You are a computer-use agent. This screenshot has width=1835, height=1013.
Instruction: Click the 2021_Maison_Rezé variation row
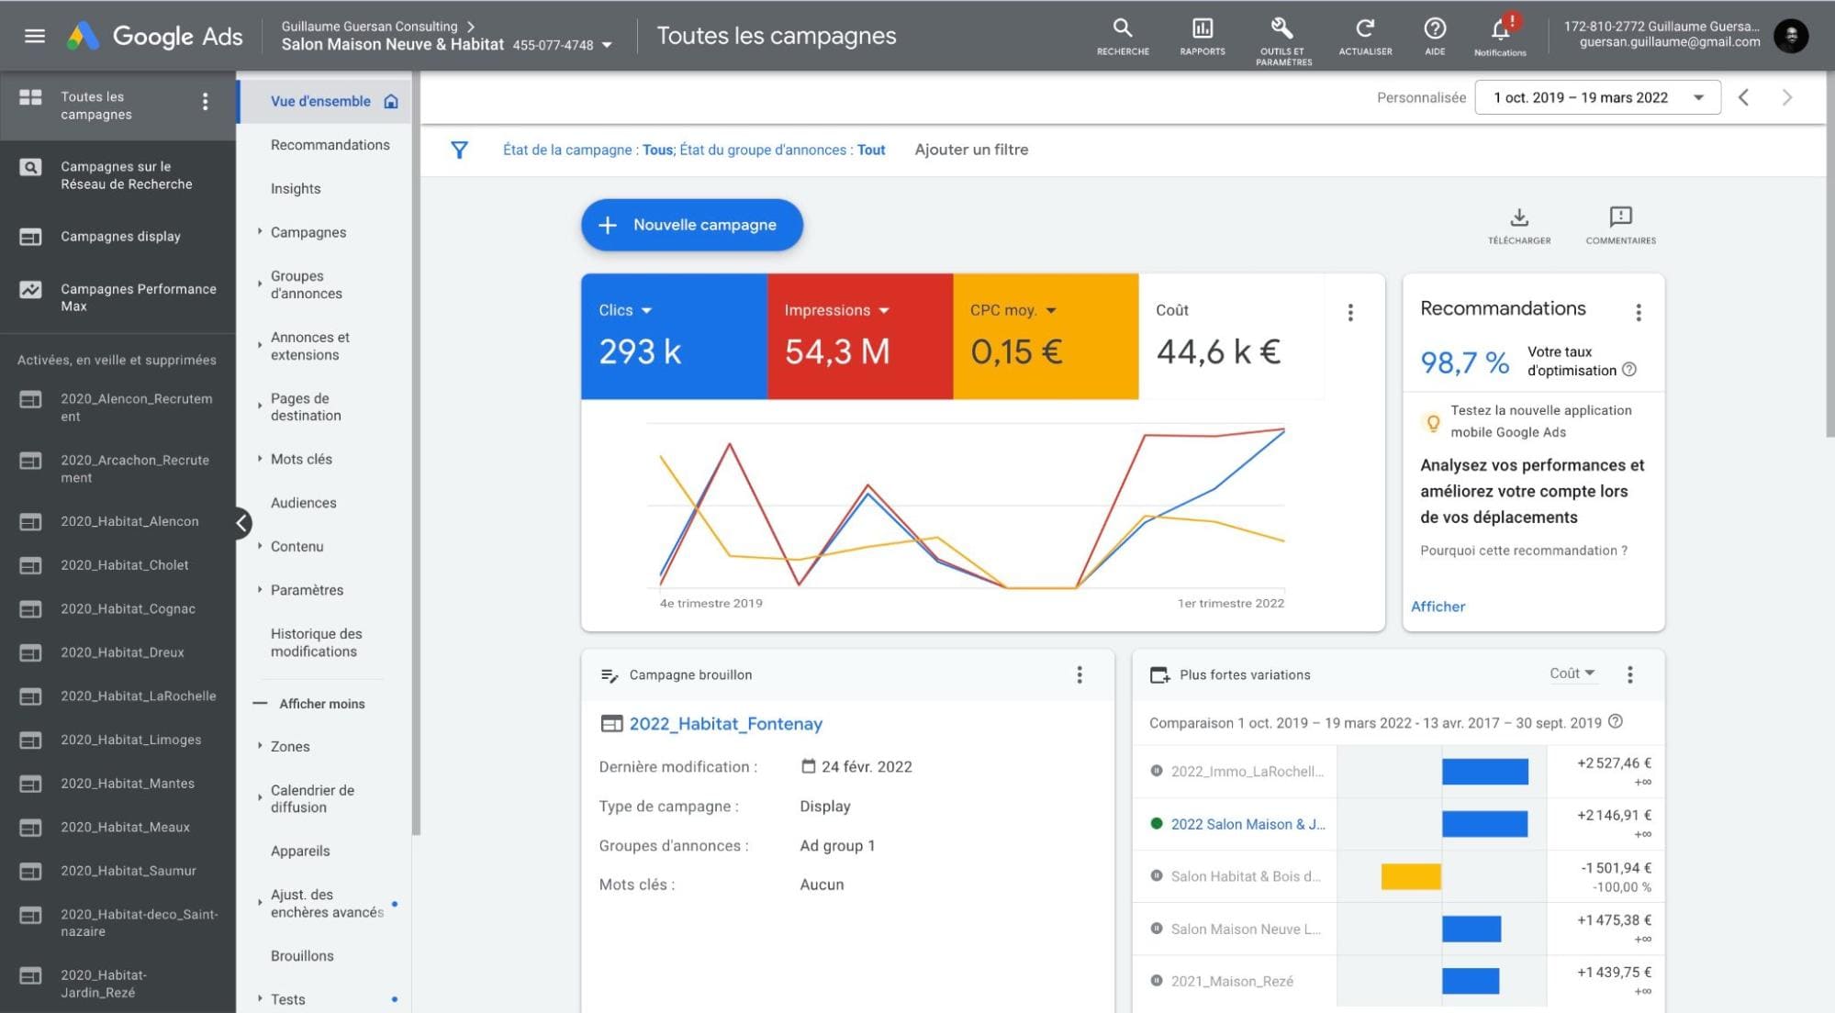click(x=1398, y=981)
